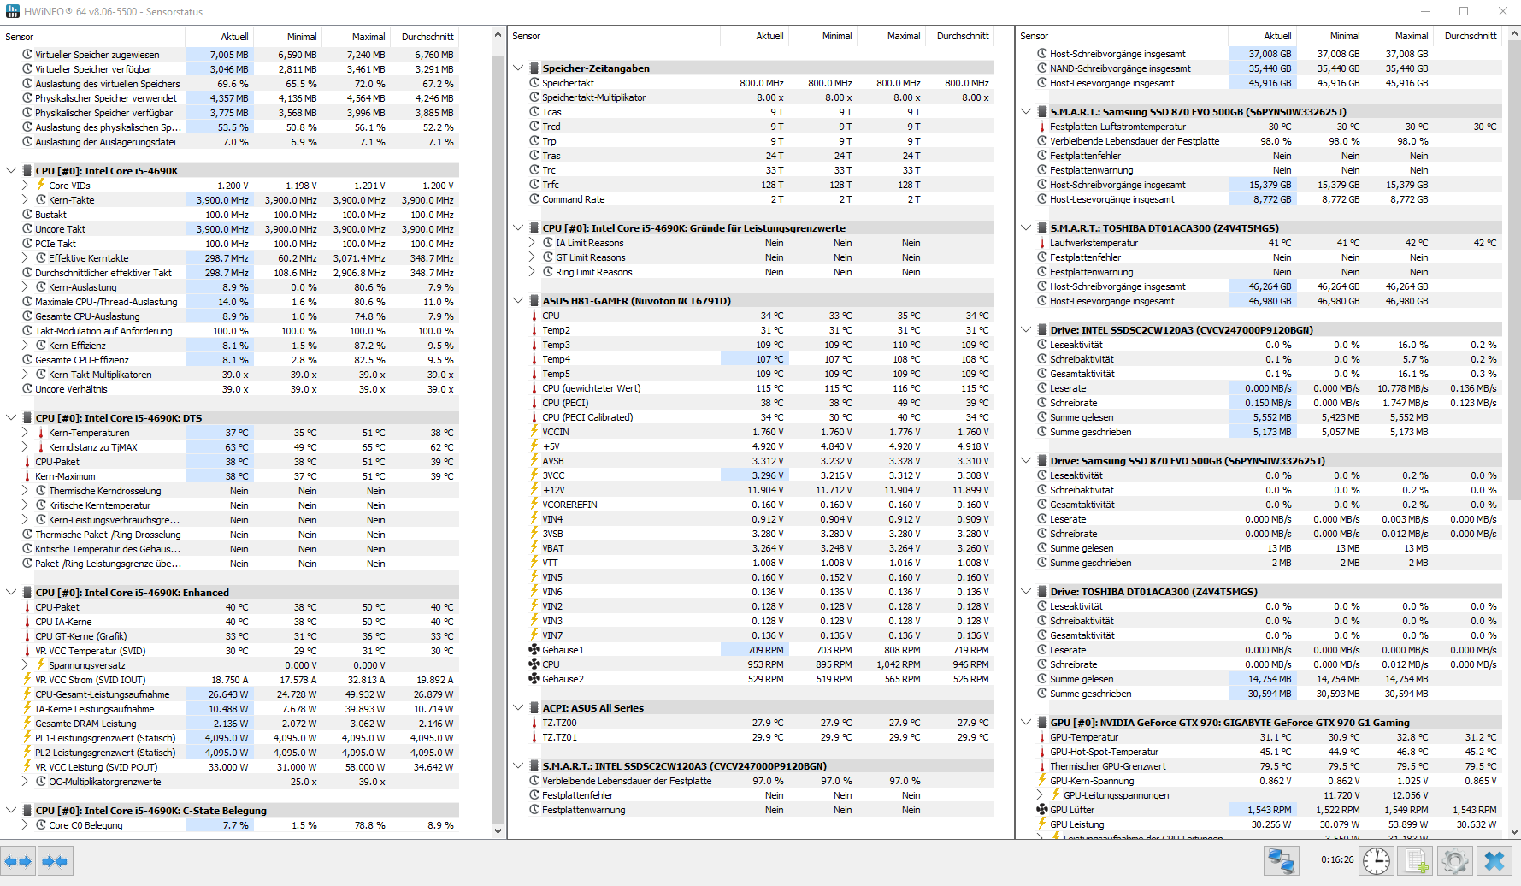1521x886 pixels.
Task: Click the clock reset timer icon
Action: pos(1377,860)
